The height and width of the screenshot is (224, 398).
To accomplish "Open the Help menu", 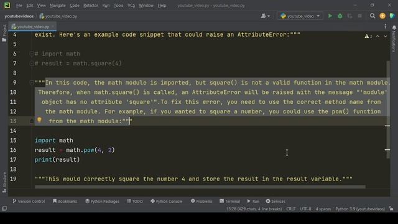I will click(x=162, y=6).
